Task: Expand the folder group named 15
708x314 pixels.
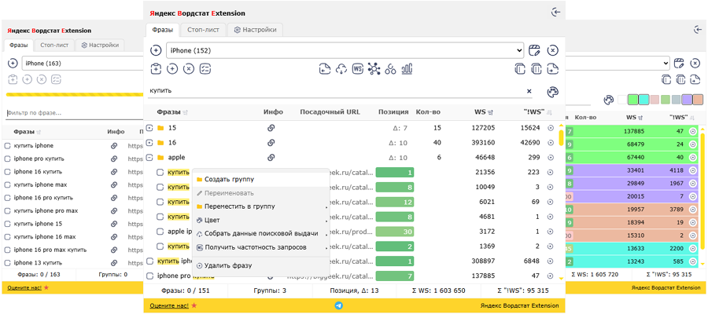Action: pyautogui.click(x=150, y=127)
